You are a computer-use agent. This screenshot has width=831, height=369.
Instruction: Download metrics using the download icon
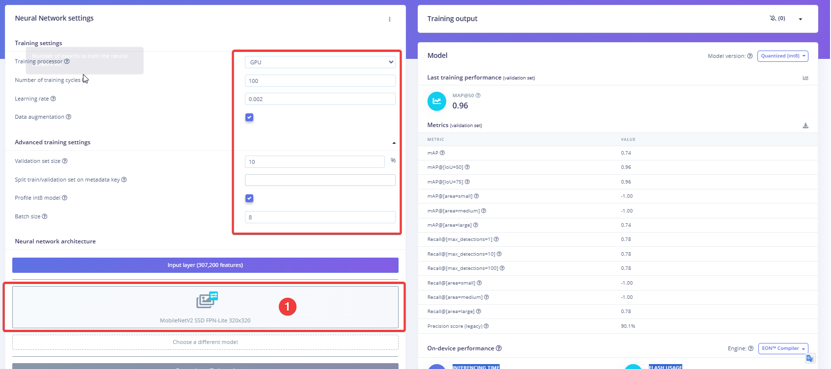805,126
